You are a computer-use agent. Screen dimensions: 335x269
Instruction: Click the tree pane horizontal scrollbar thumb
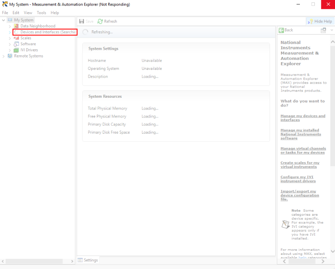tap(34, 261)
